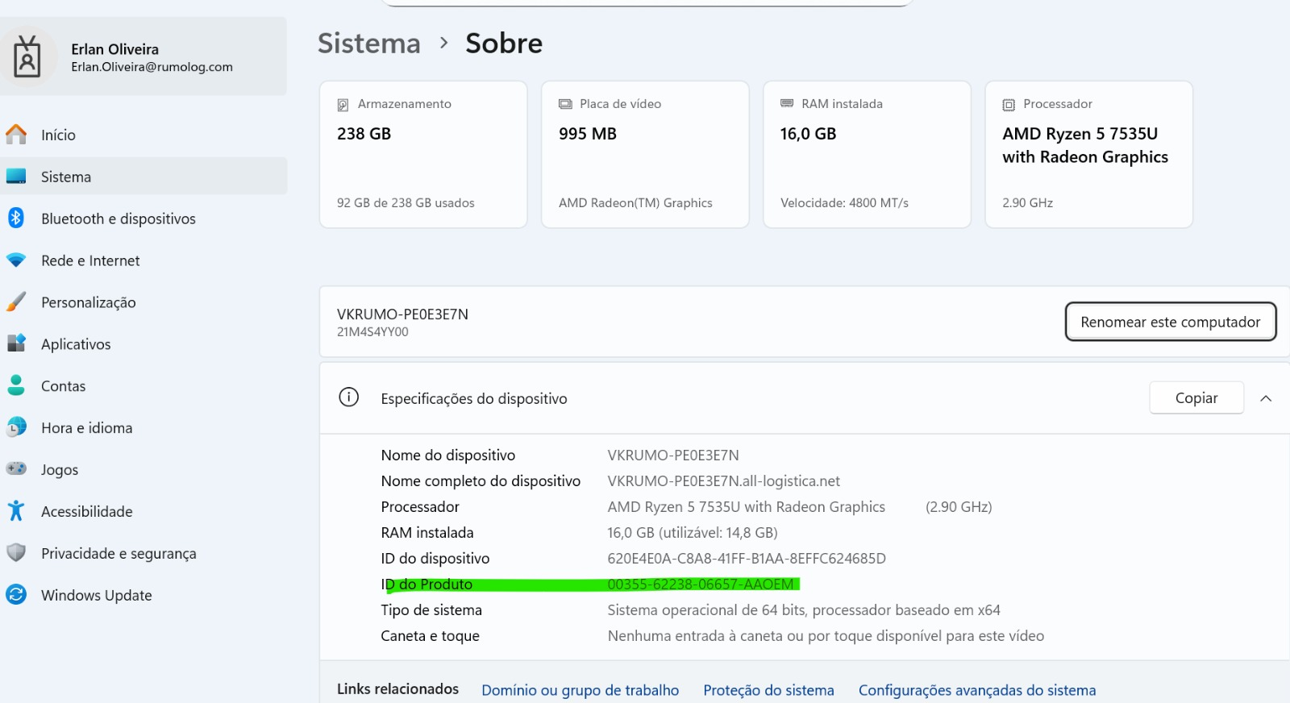Click the RAM value 16,0 GB (utilizável: 14,8 GB)
Screen dimensions: 1290x703
point(693,533)
